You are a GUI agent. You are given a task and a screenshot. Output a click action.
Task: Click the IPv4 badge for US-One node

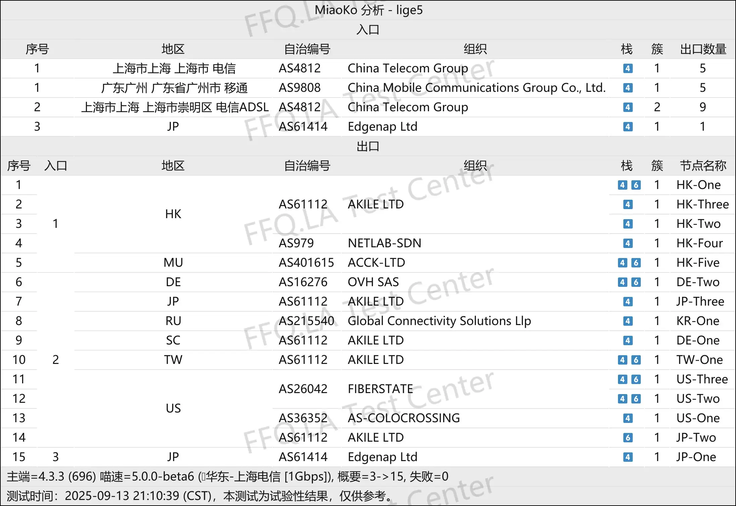(x=628, y=418)
